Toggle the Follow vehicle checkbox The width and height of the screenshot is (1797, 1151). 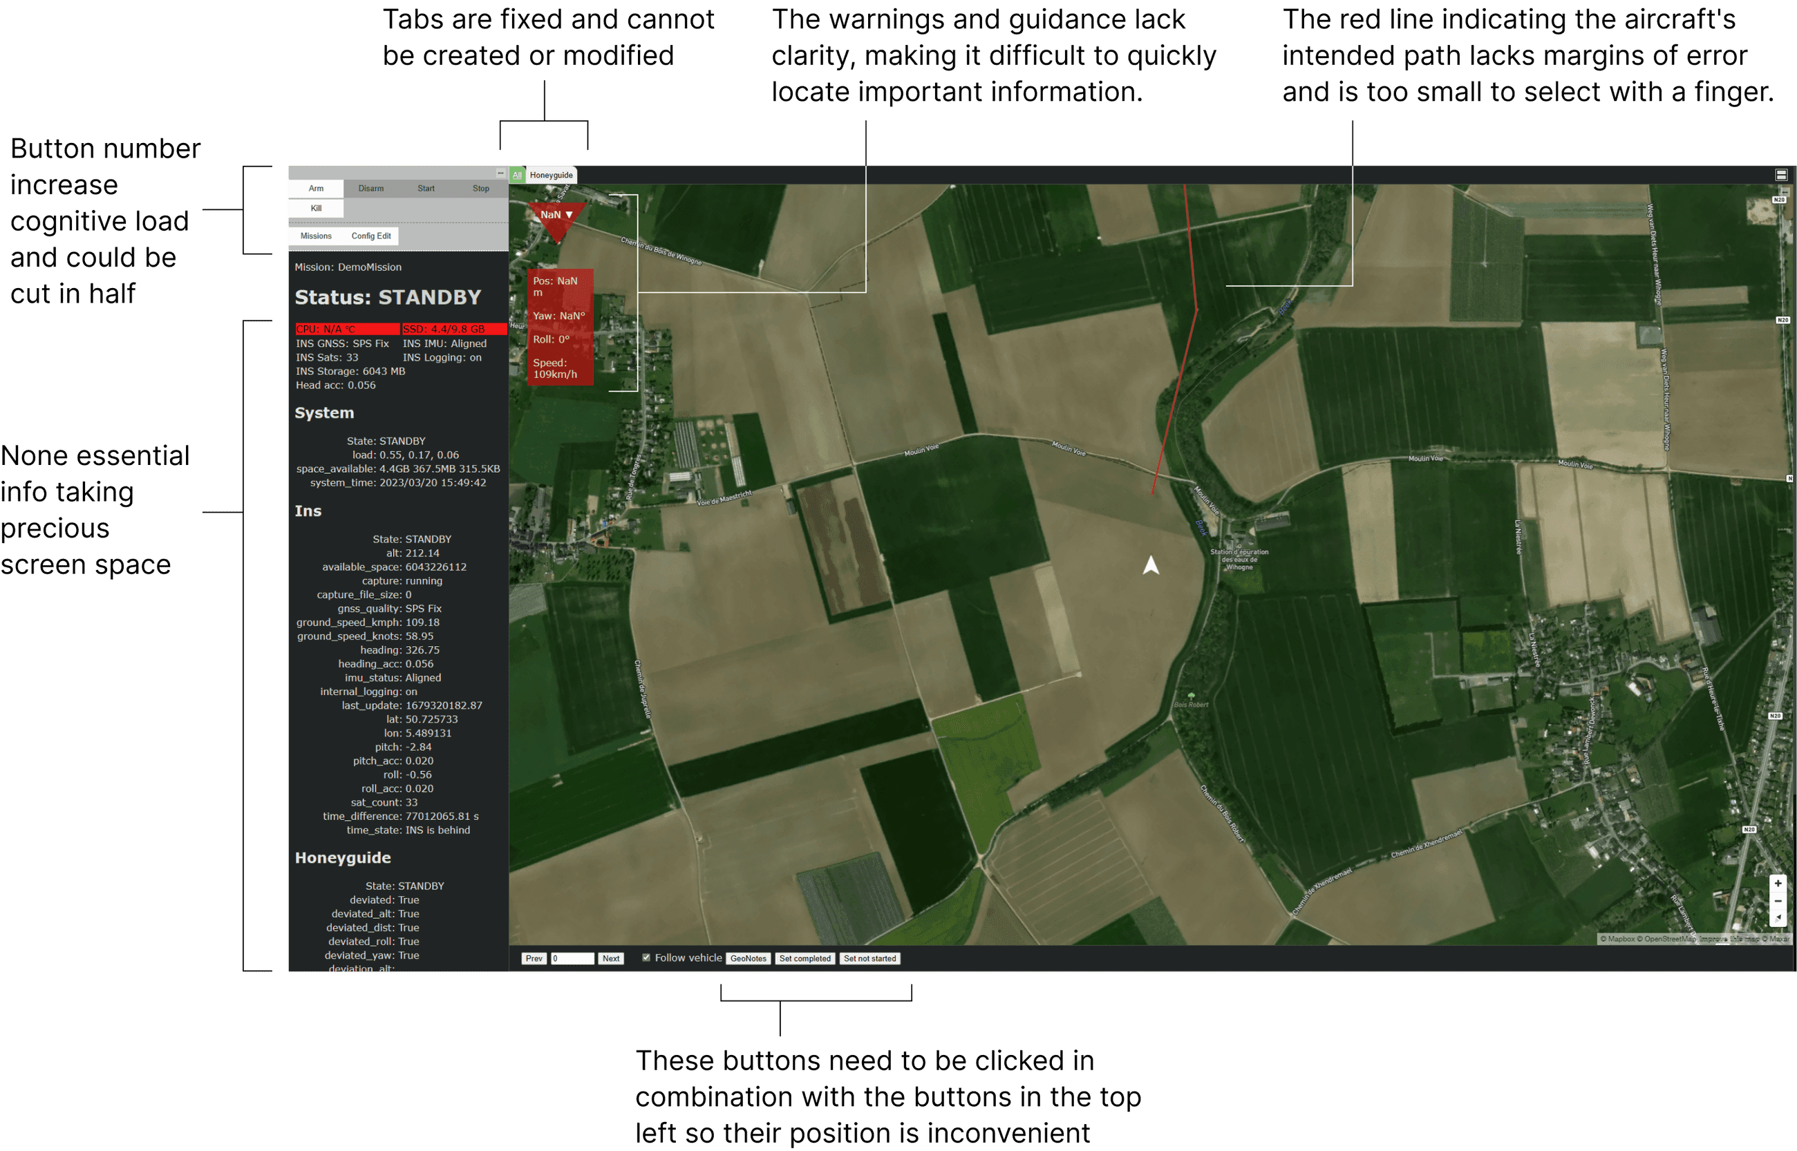646,958
